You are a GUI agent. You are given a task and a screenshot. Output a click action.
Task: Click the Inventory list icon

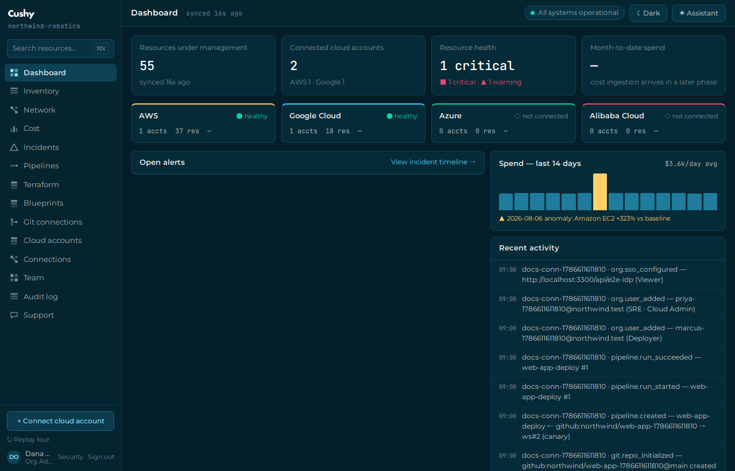(14, 91)
